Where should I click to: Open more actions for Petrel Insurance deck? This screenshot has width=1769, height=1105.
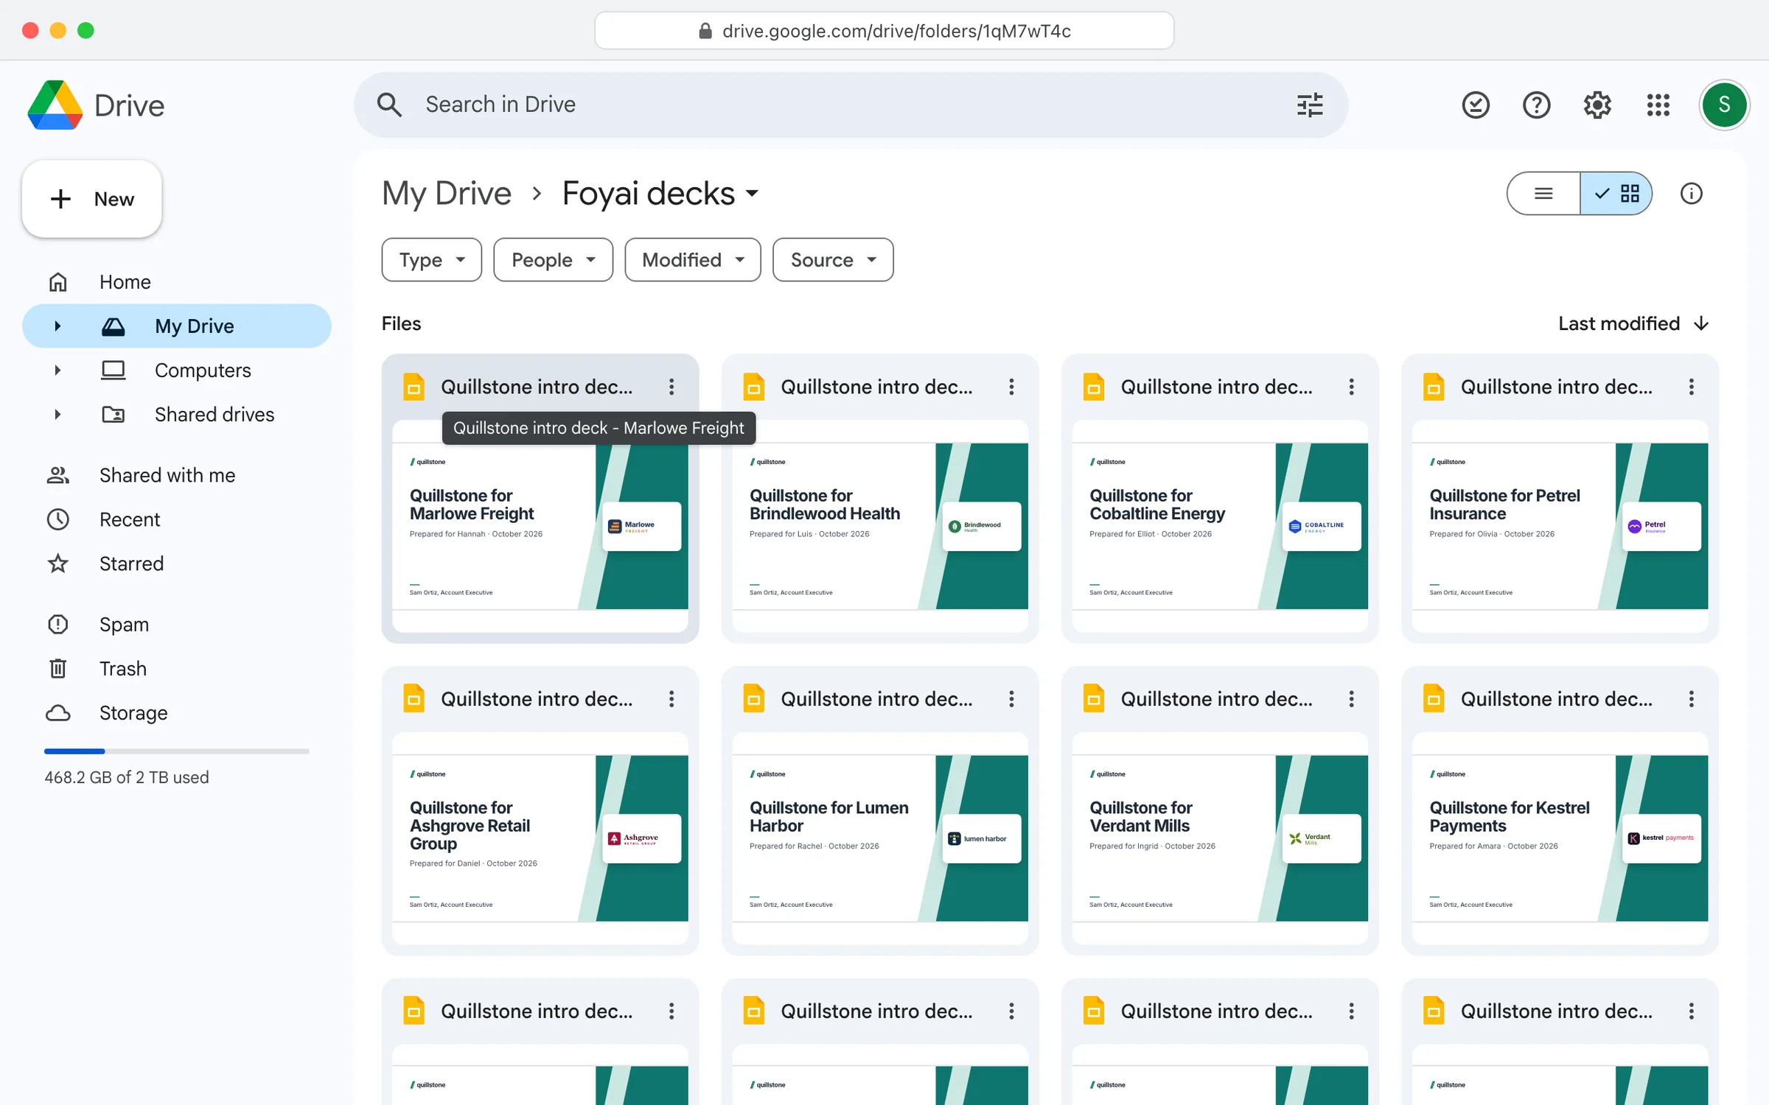[1692, 387]
